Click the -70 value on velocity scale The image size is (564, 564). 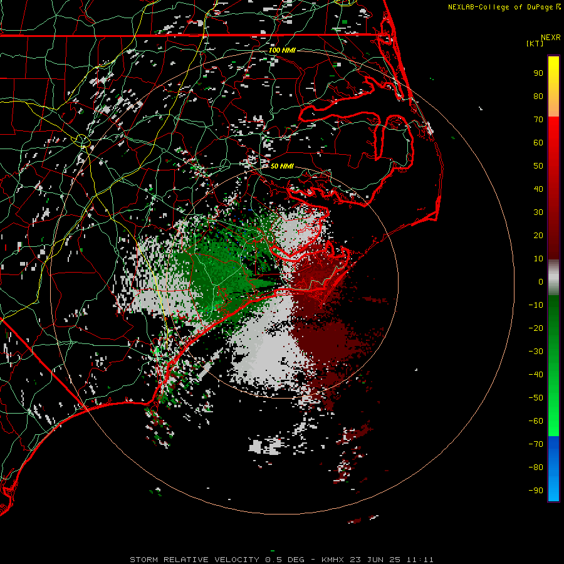536,444
